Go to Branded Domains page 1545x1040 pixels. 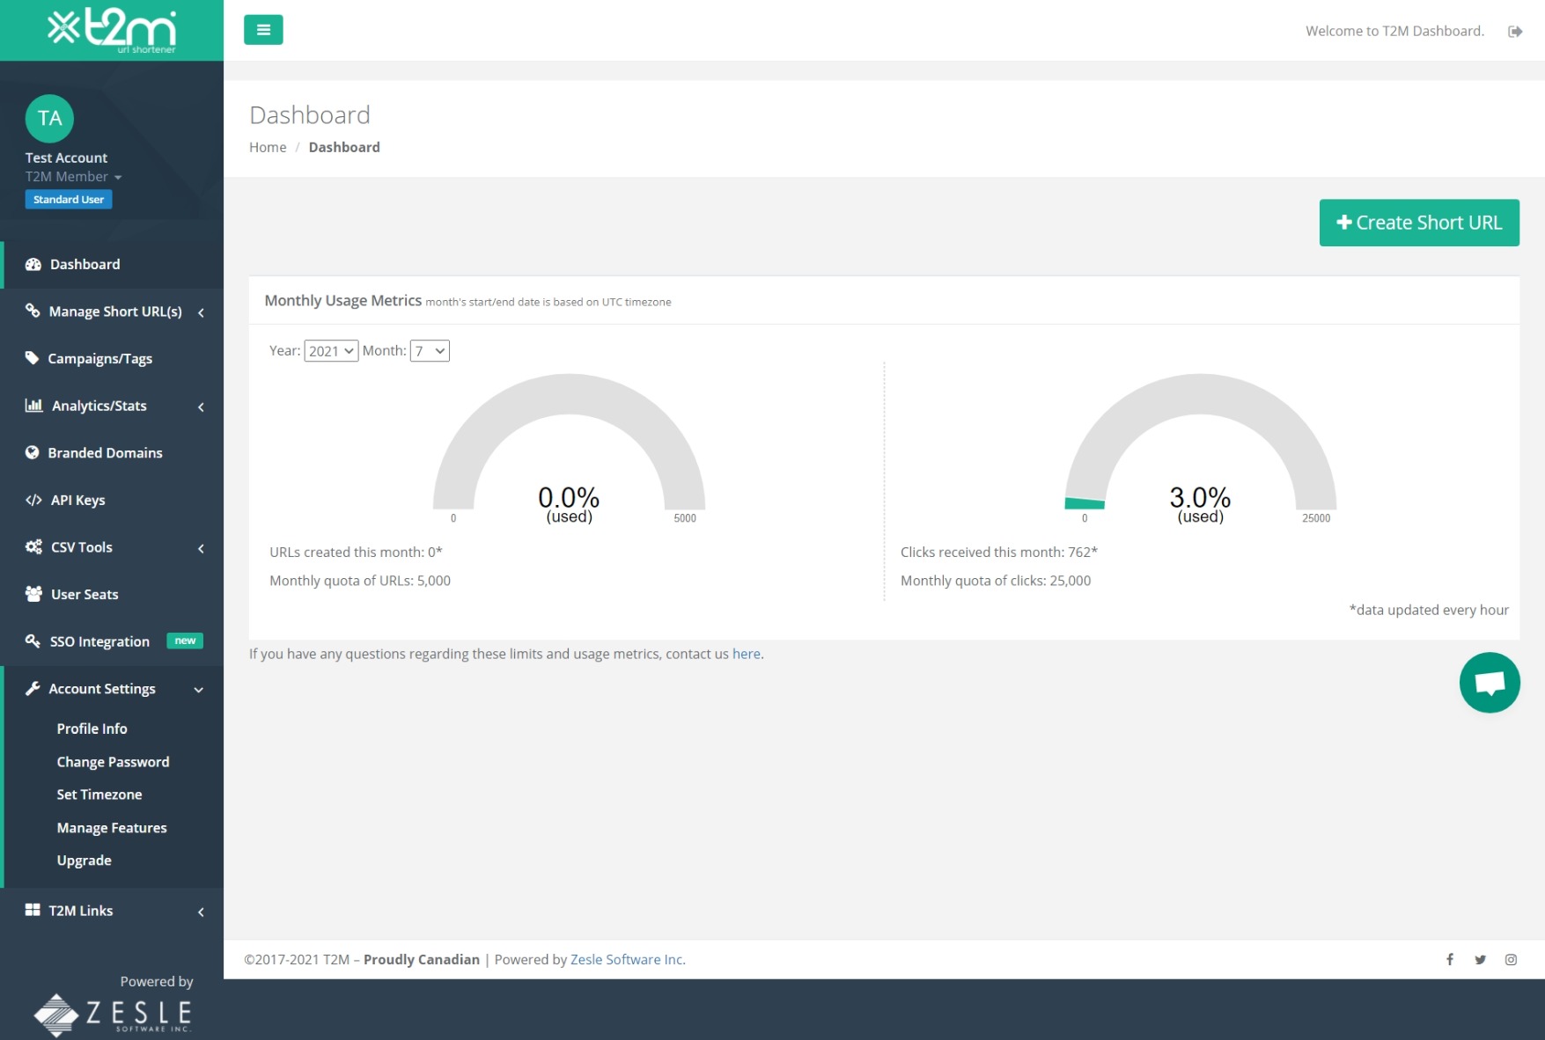coord(105,453)
